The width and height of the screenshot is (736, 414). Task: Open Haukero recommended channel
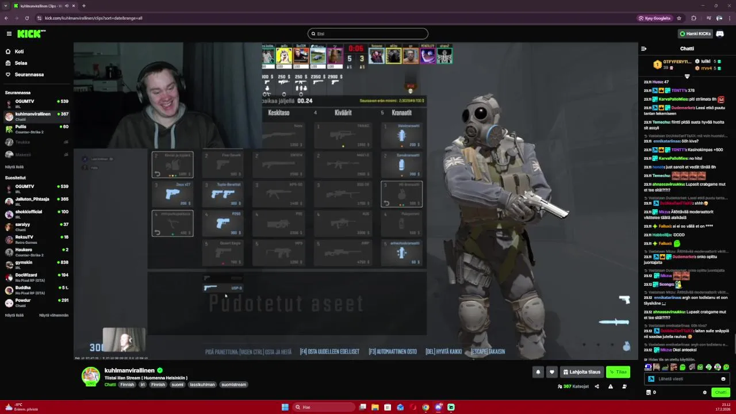tap(36, 252)
